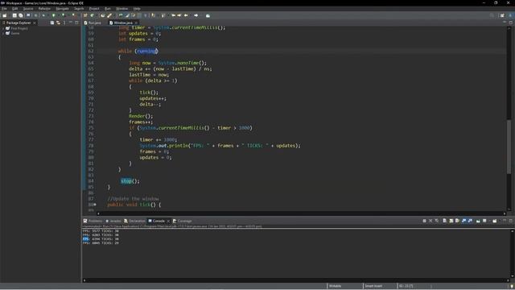Expand the Game project tree node
The width and height of the screenshot is (515, 290).
[x=3, y=33]
